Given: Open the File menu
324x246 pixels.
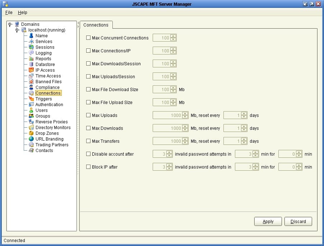Looking at the screenshot, I should 9,13.
